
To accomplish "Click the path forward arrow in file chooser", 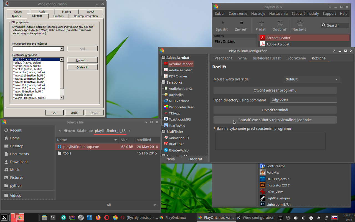I will coord(130,131).
